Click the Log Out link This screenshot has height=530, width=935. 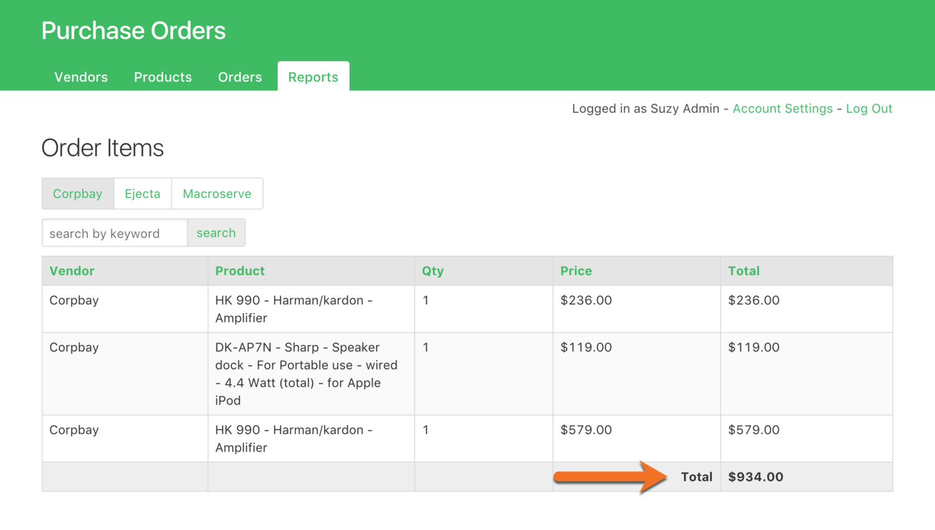pos(869,108)
